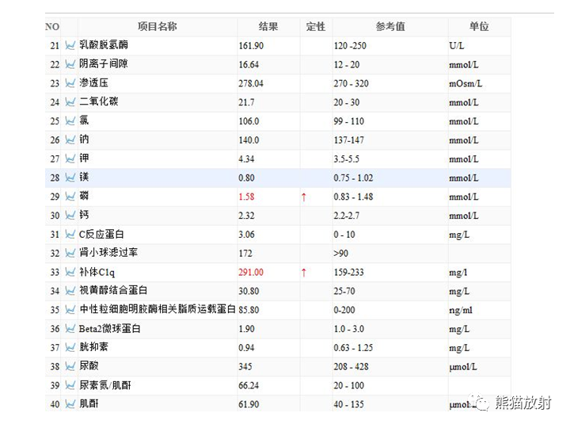The image size is (570, 428).
Task: Click the NO column header
Action: pos(52,27)
